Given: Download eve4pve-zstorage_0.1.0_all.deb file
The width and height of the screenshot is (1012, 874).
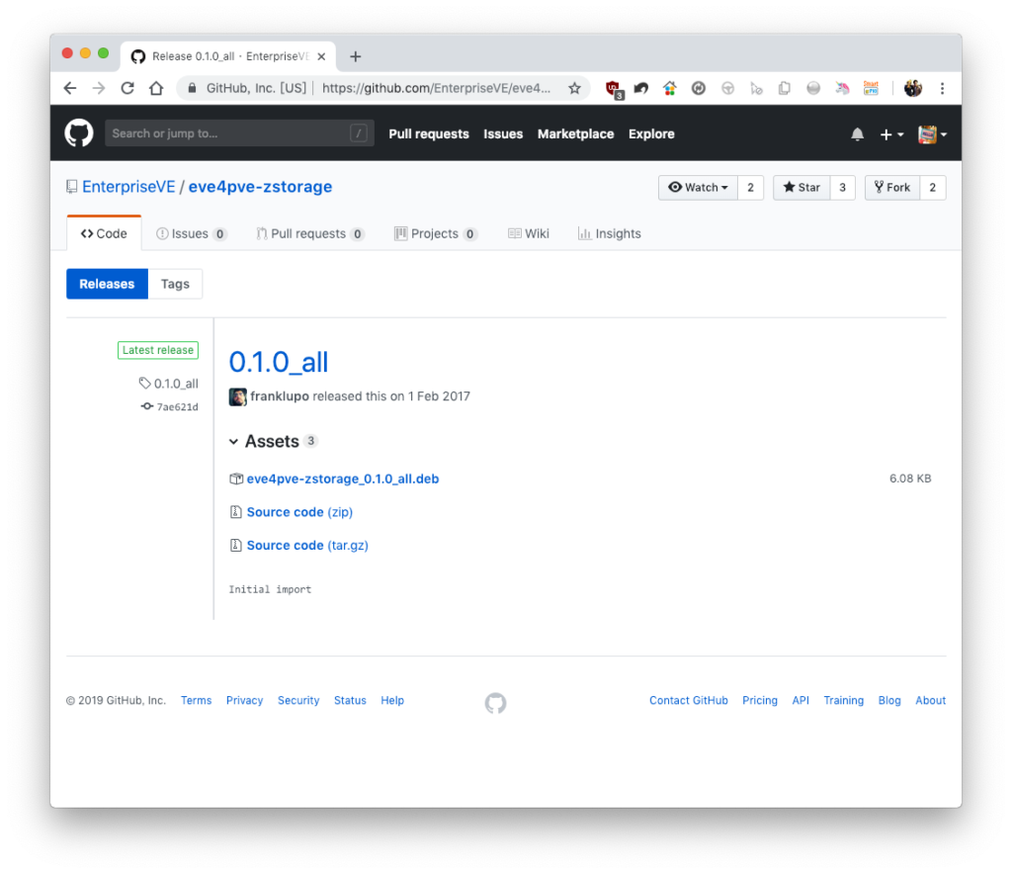Looking at the screenshot, I should click(x=343, y=479).
